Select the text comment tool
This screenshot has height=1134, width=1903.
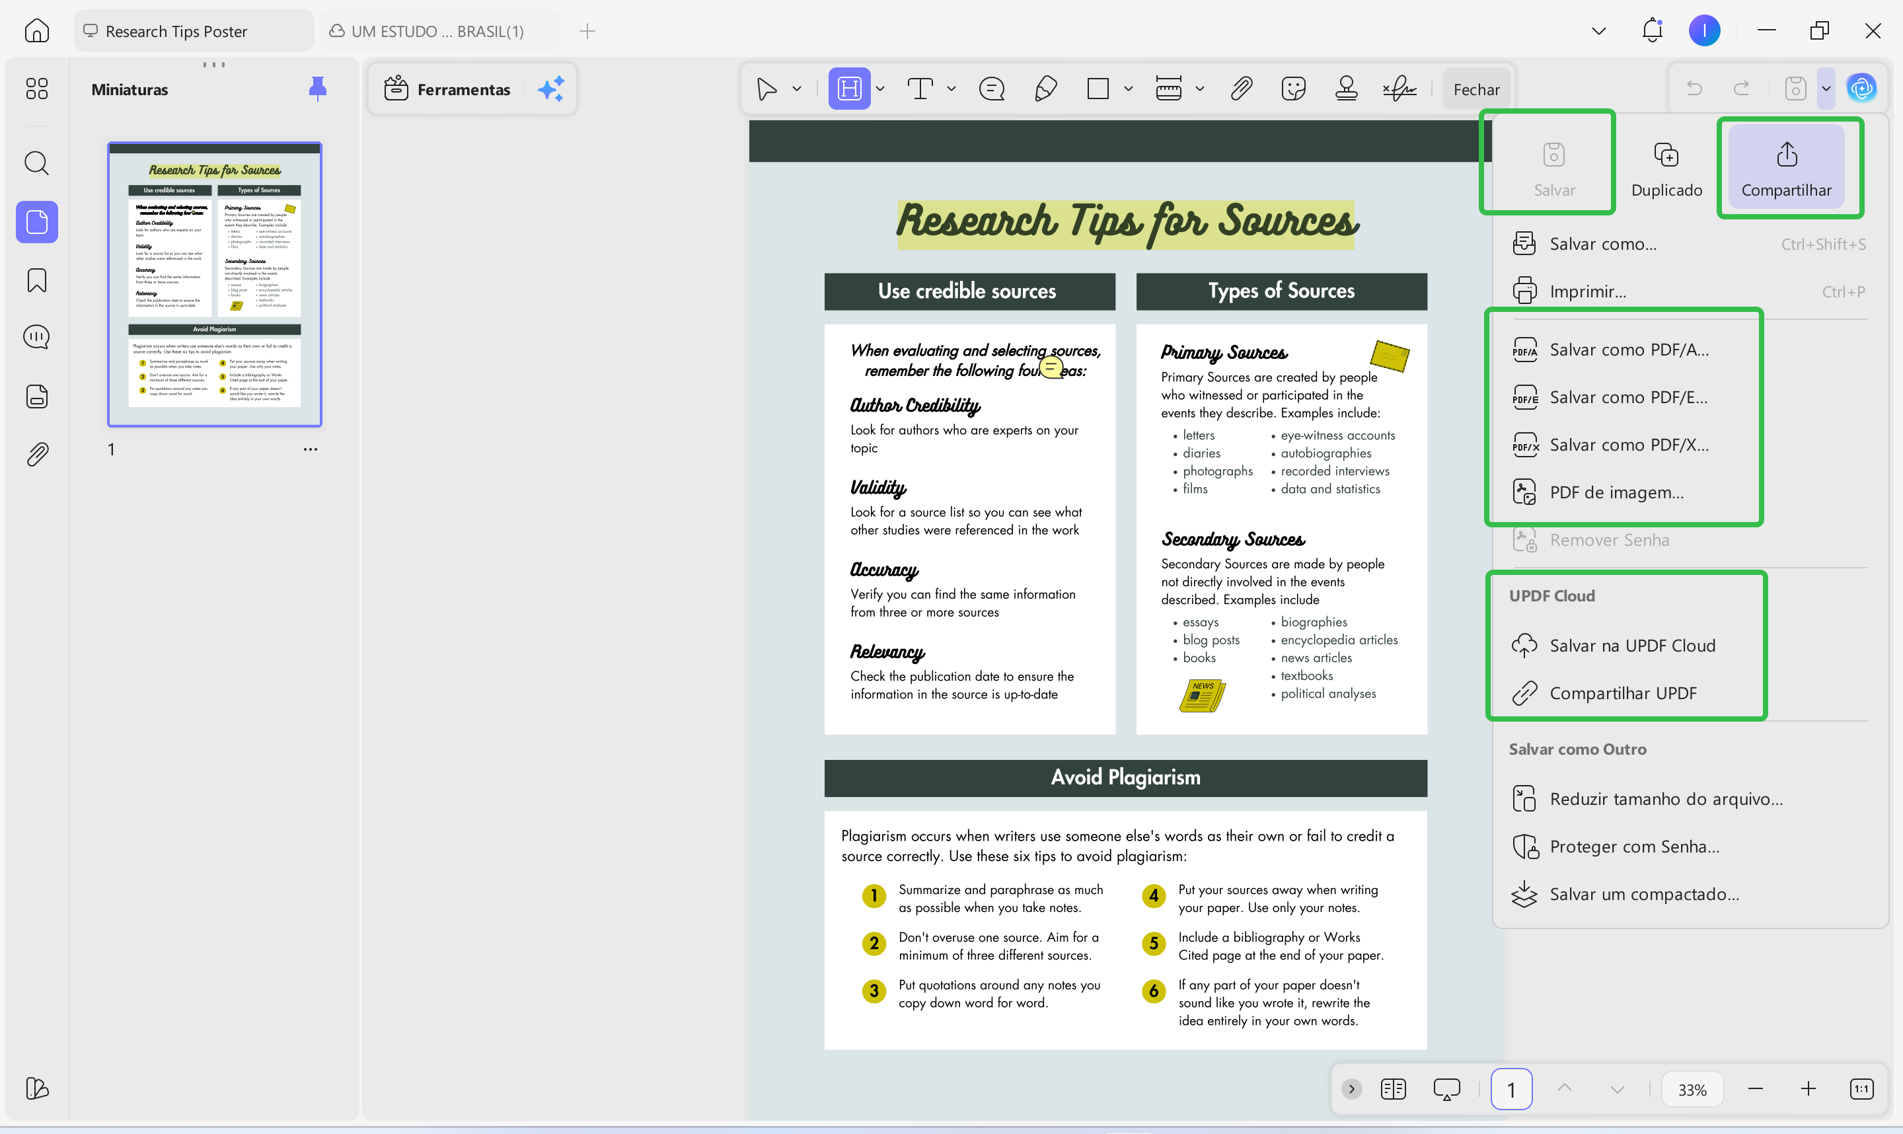pyautogui.click(x=920, y=89)
